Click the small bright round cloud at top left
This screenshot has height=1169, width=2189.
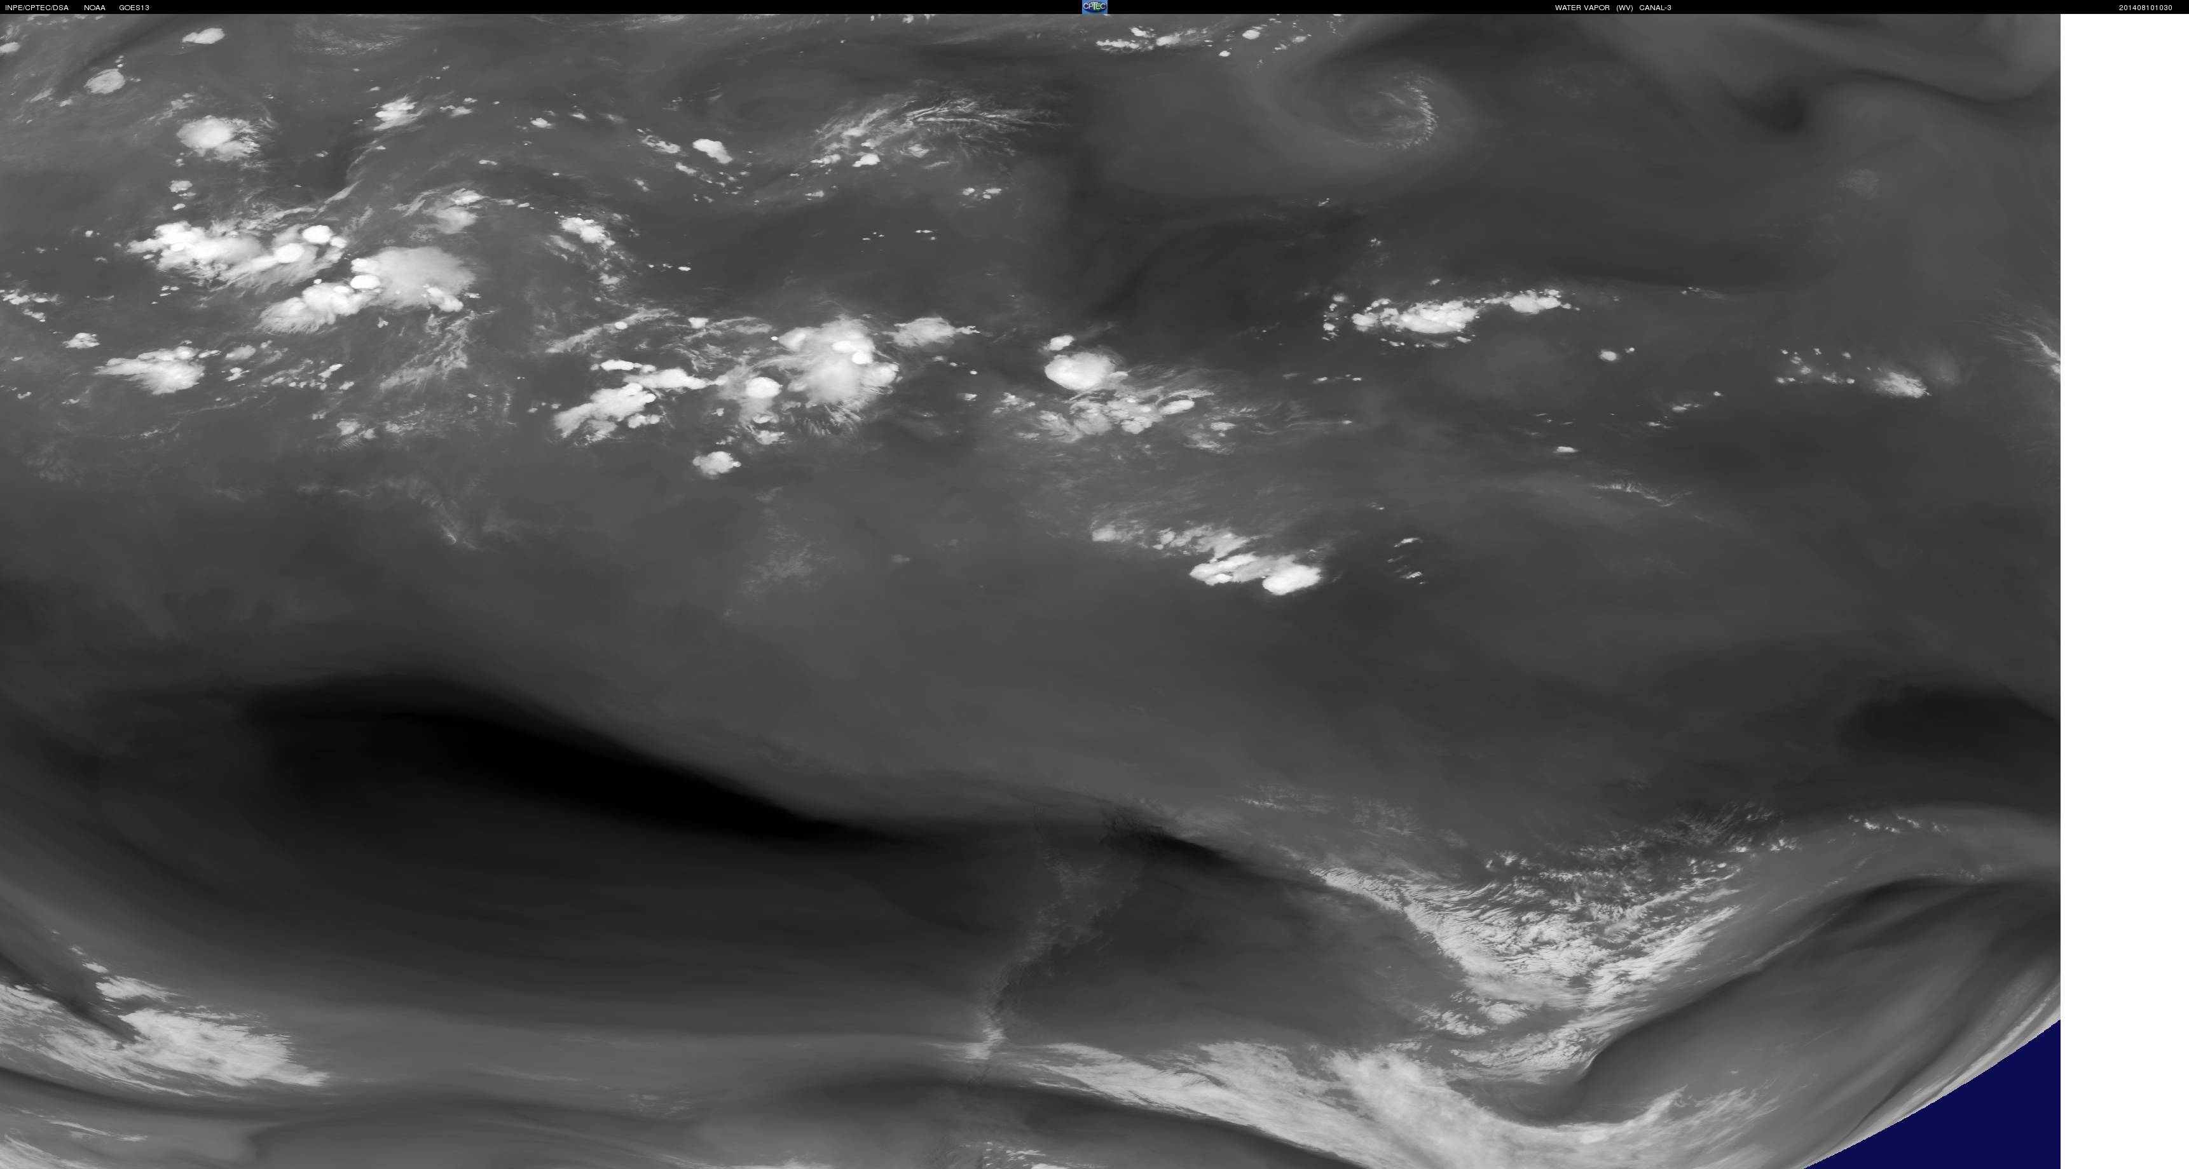click(106, 81)
